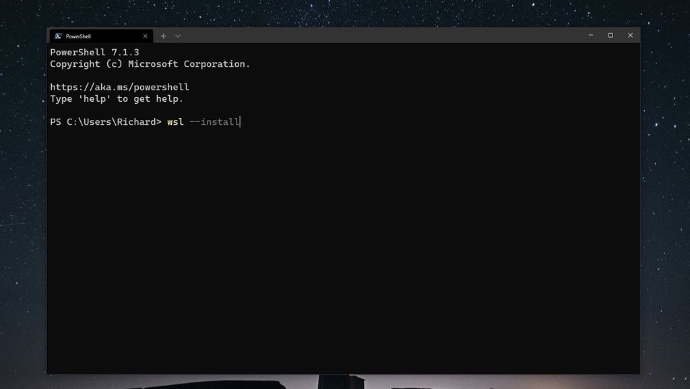
Task: Click 'Copyright (c) Microsoft Corporation.' line
Action: pos(150,64)
